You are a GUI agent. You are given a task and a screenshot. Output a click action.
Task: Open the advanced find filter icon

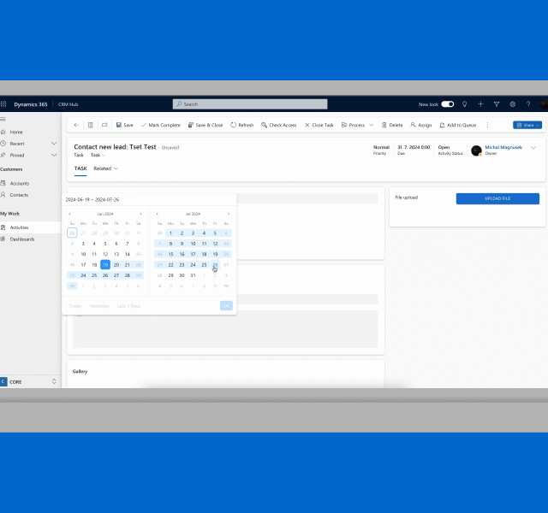[x=497, y=104]
